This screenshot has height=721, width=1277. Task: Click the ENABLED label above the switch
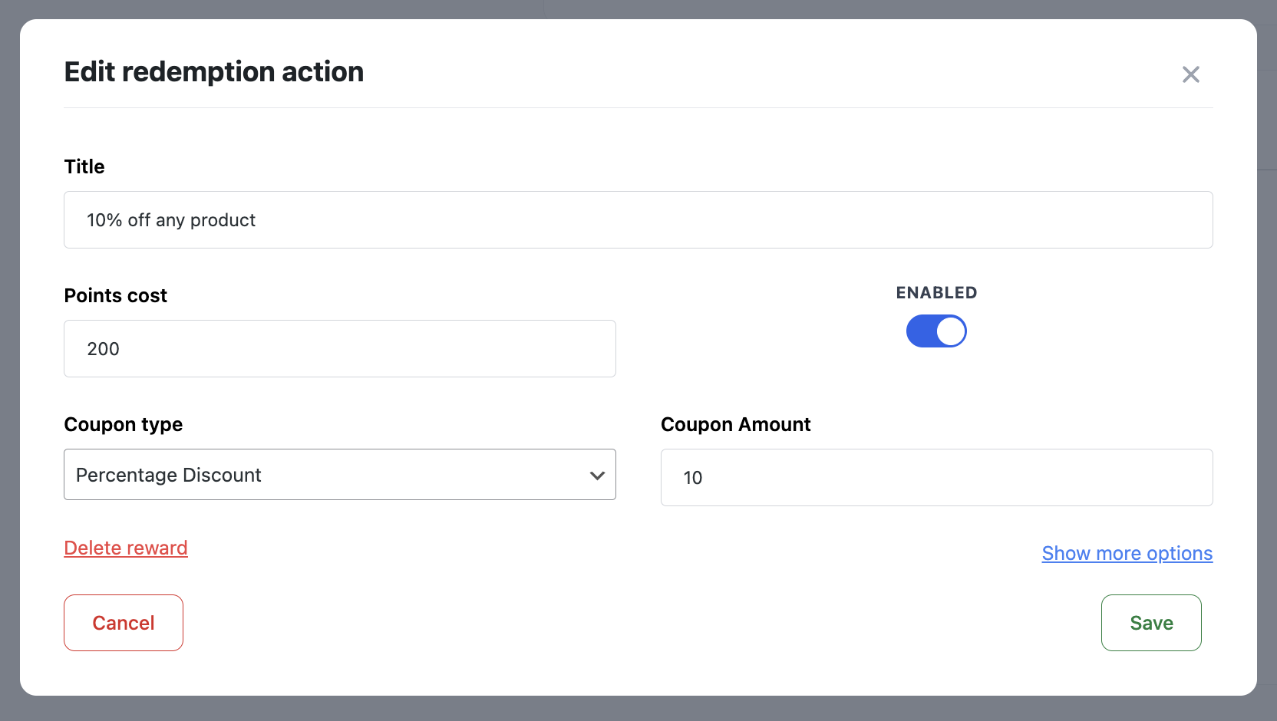click(x=936, y=292)
